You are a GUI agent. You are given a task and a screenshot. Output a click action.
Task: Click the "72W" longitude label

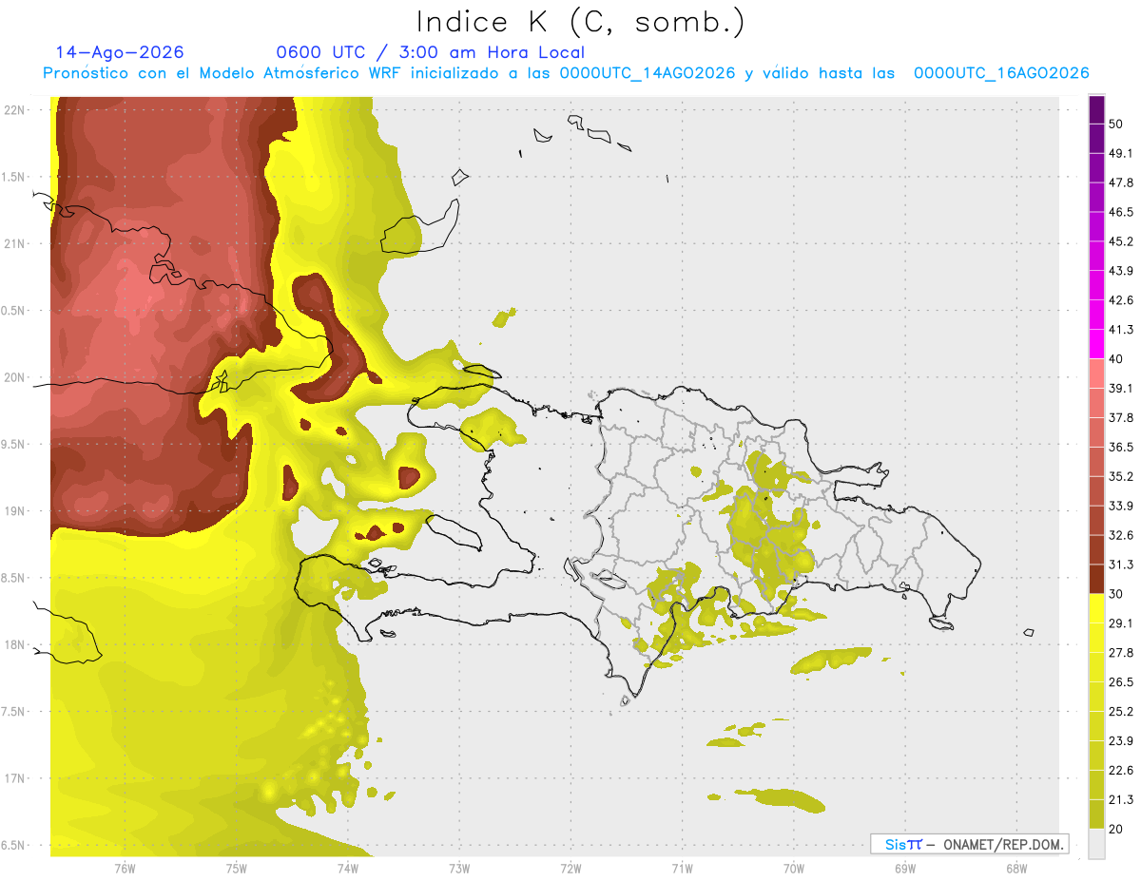[570, 868]
